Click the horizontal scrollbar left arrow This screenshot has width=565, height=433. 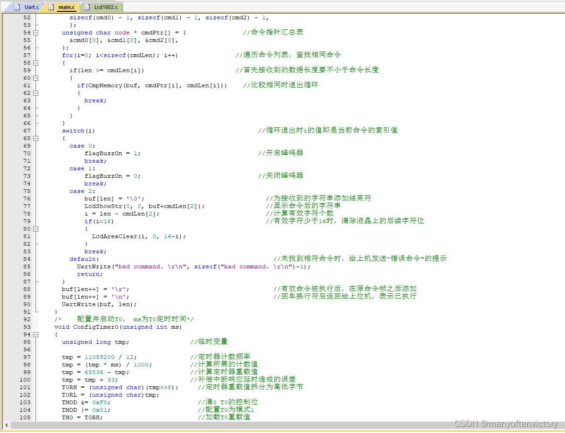pos(7,425)
